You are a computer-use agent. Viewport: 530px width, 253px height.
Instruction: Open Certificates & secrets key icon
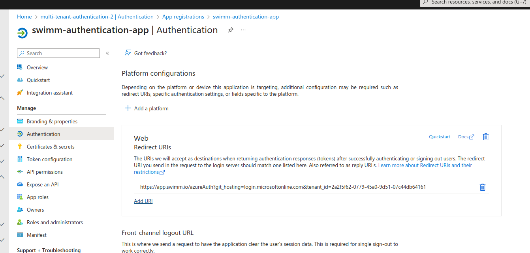tap(20, 147)
